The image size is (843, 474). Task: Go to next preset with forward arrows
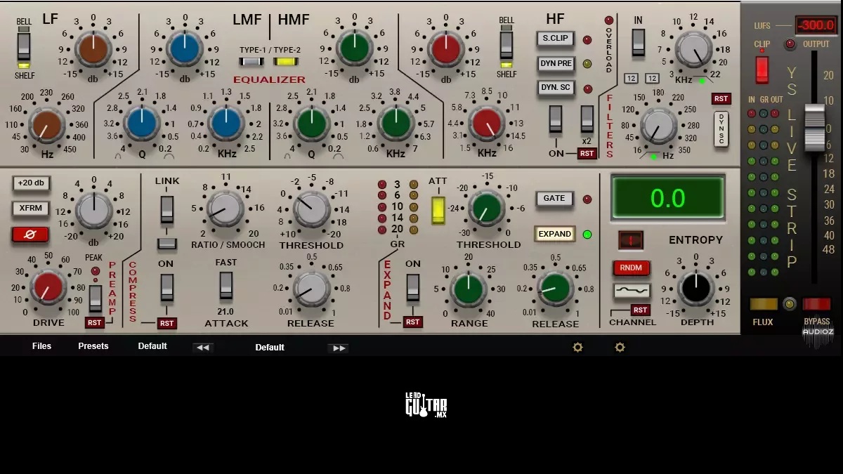pos(339,348)
